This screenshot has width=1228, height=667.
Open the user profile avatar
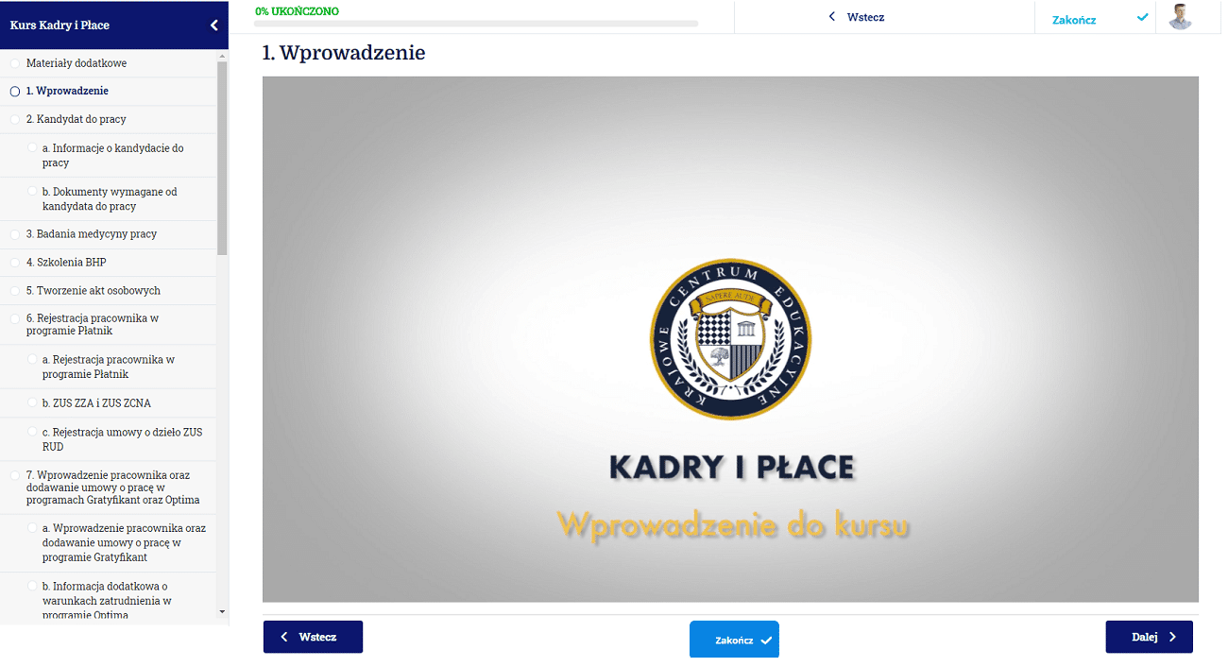pyautogui.click(x=1181, y=17)
